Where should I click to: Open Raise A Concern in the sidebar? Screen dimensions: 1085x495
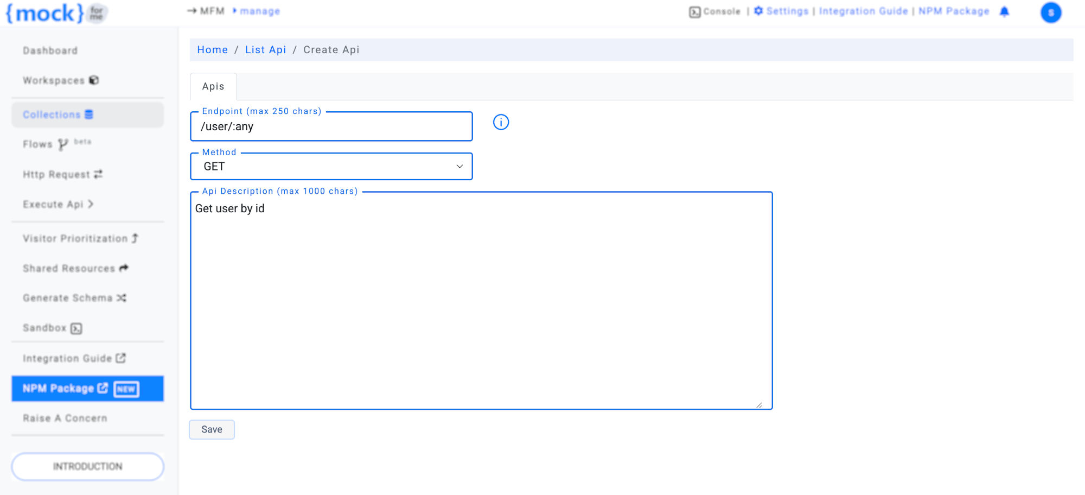click(x=65, y=418)
